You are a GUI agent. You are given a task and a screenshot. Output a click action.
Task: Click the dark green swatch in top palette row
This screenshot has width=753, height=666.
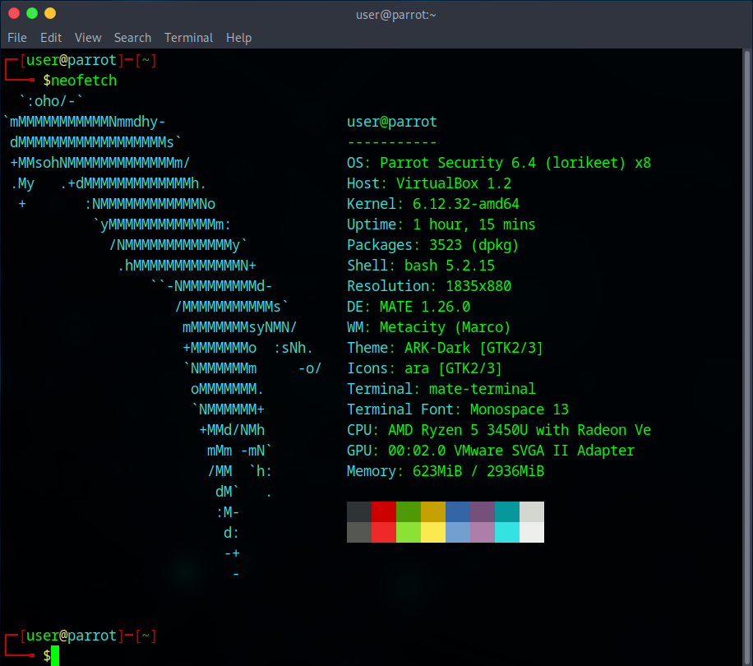409,511
